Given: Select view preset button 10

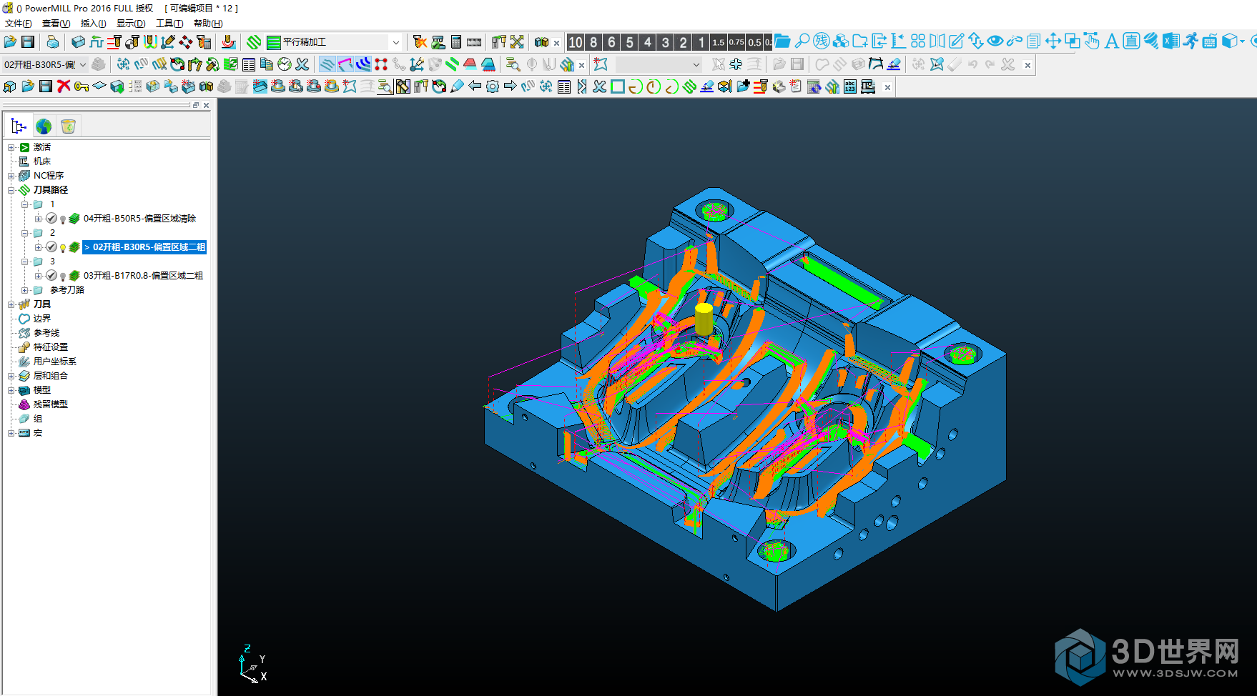Looking at the screenshot, I should [576, 42].
